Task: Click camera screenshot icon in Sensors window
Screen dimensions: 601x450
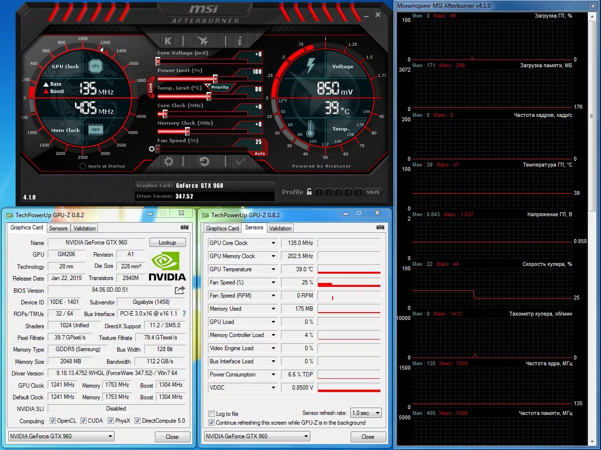Action: [380, 227]
